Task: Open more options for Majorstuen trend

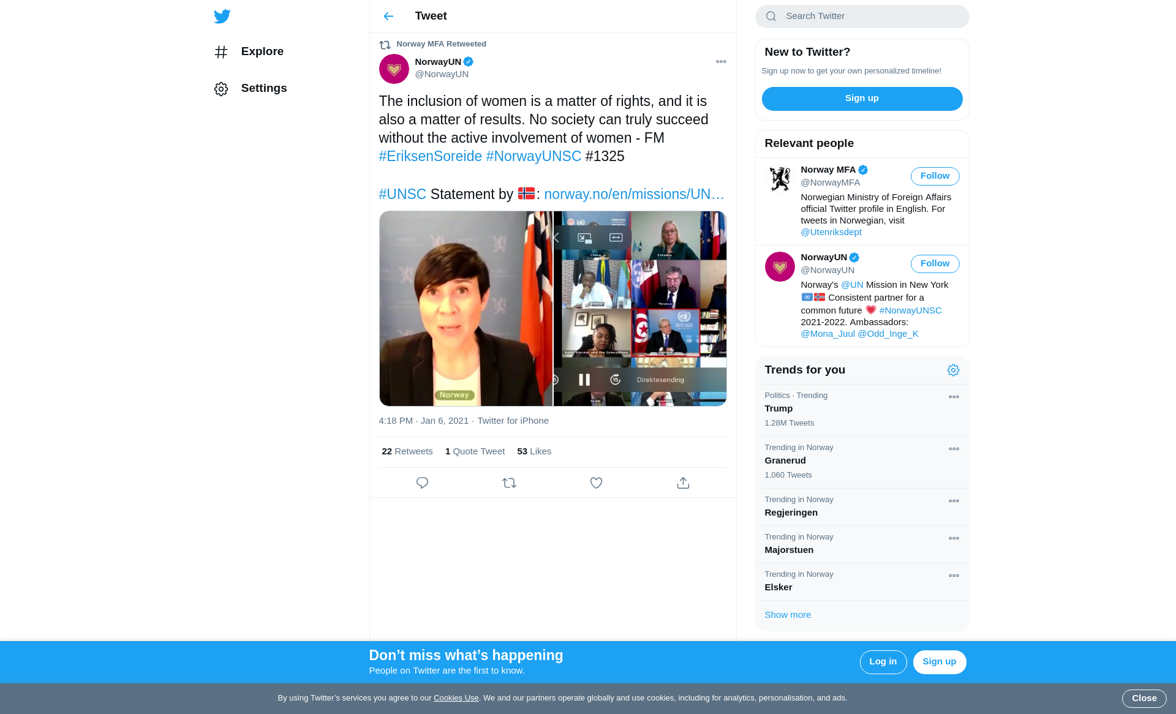Action: point(954,539)
